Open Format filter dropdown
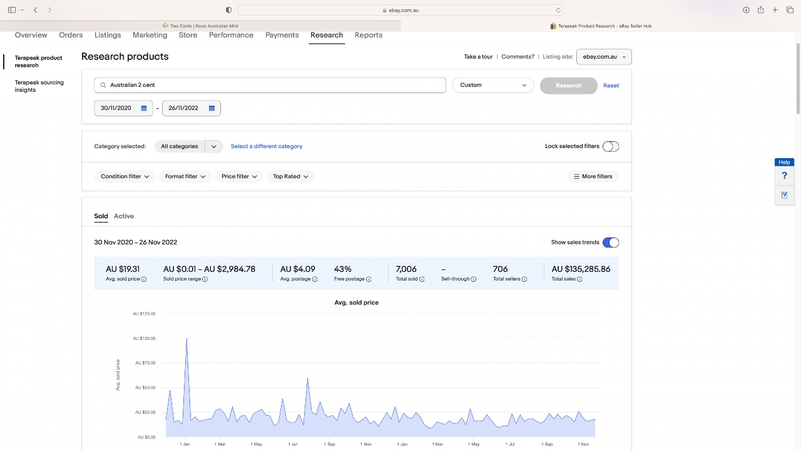The width and height of the screenshot is (801, 450). coord(185,176)
